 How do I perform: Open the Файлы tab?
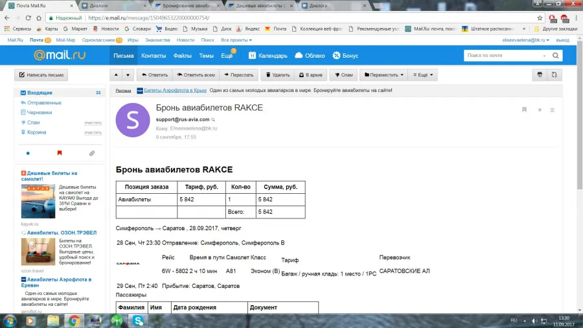[182, 55]
